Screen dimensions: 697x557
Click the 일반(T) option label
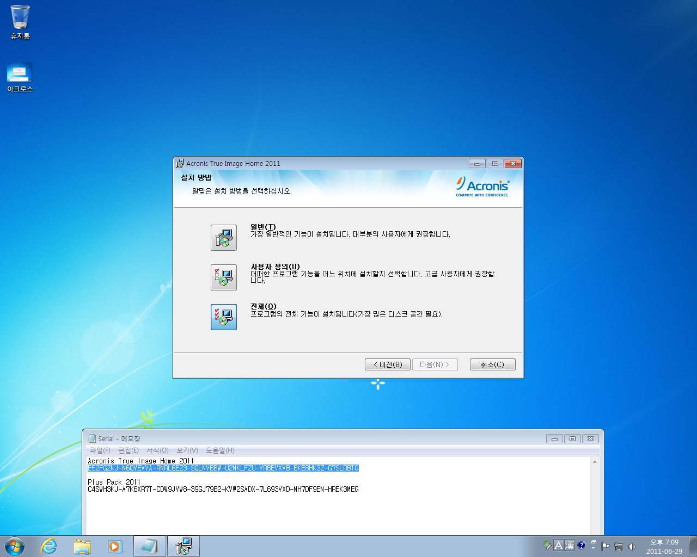263,227
